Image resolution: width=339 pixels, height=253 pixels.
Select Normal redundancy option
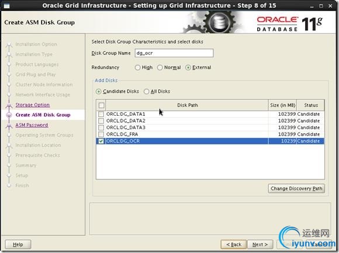click(x=160, y=68)
